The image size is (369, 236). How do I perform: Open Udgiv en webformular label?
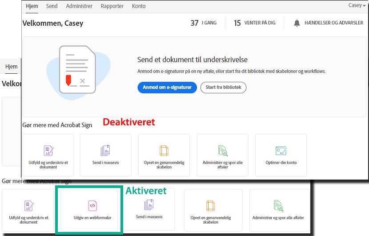[x=92, y=218]
